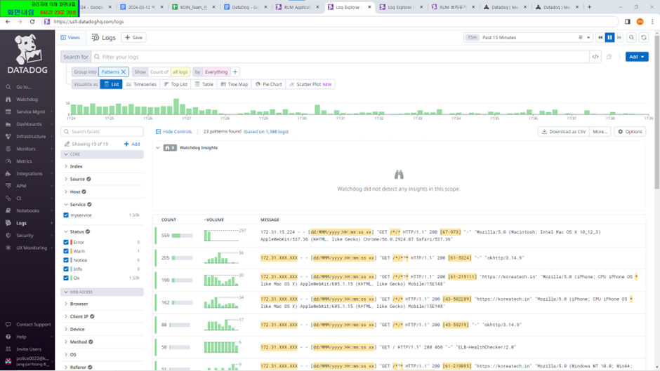Viewport: 660px width, 371px height.
Task: Switch visualization to Scatter Plot
Action: click(310, 84)
